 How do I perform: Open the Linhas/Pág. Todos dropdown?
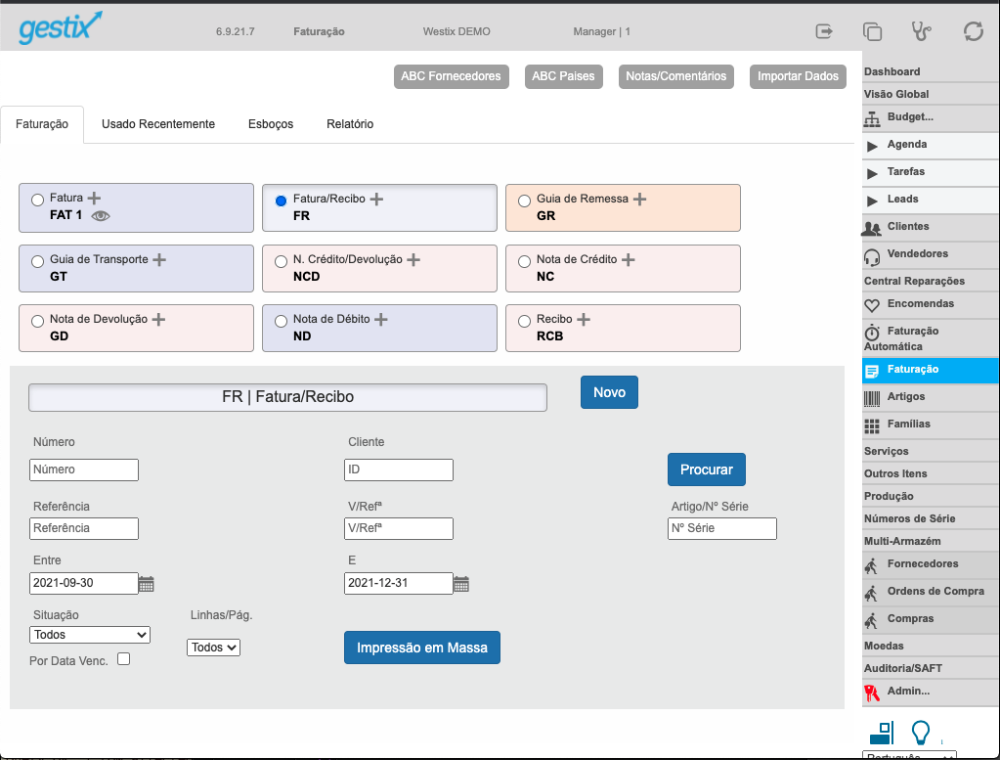pyautogui.click(x=214, y=648)
